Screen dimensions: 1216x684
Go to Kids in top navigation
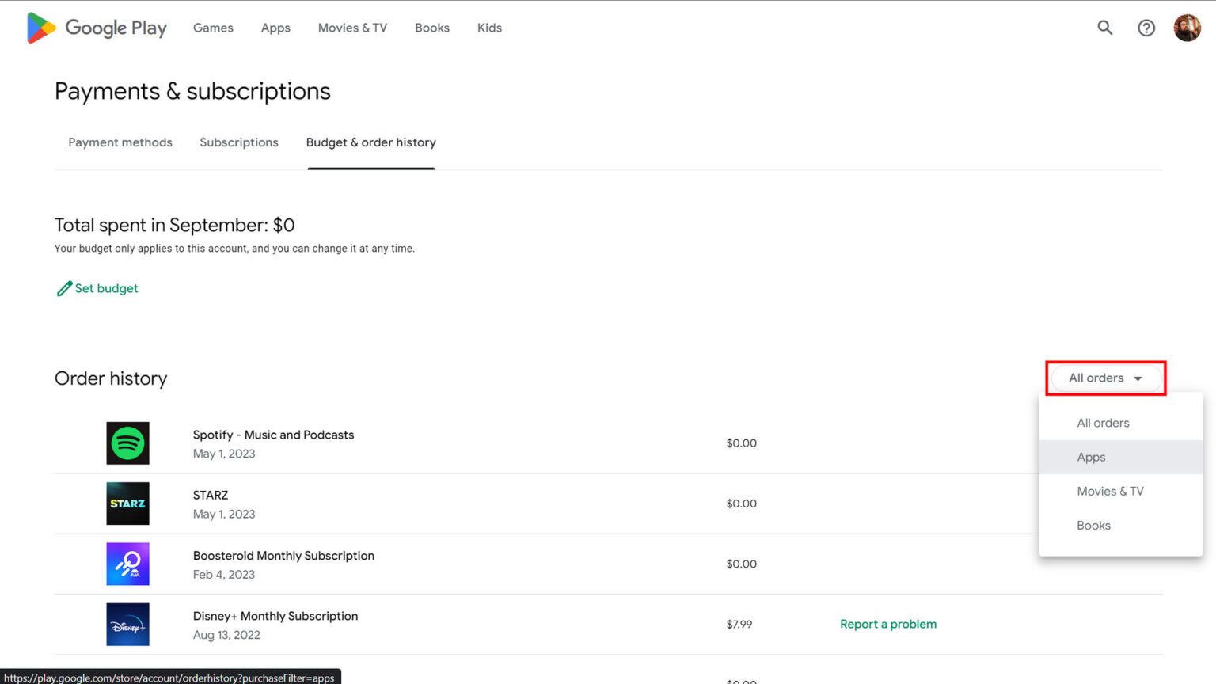click(489, 28)
